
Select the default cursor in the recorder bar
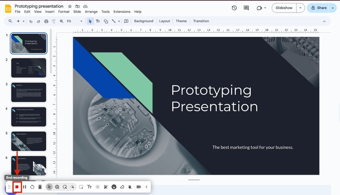tap(49, 187)
